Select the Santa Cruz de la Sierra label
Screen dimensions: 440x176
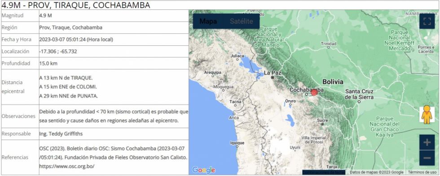(x=359, y=94)
